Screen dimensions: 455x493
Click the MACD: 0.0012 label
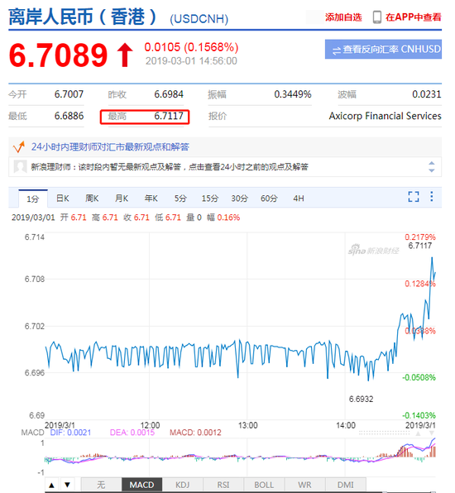pos(195,433)
